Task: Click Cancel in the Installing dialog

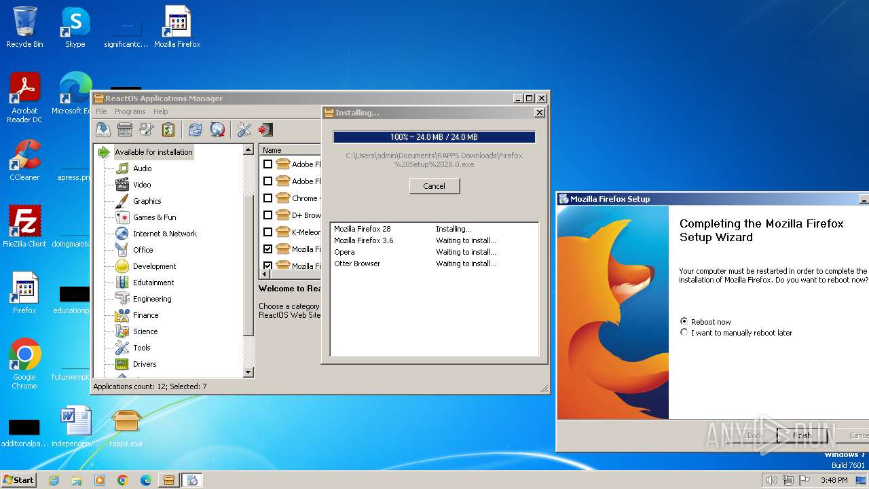Action: coord(434,186)
